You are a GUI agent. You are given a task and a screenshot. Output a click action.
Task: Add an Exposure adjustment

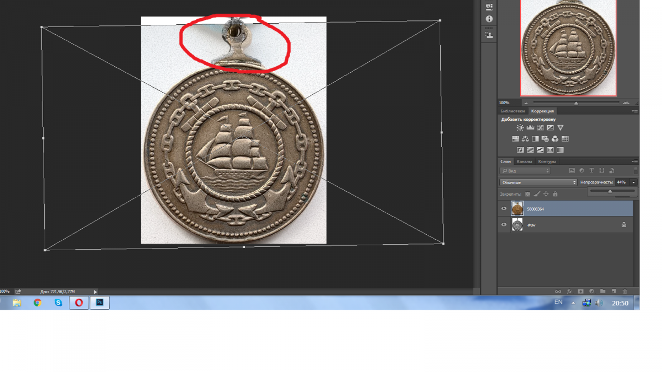[550, 128]
